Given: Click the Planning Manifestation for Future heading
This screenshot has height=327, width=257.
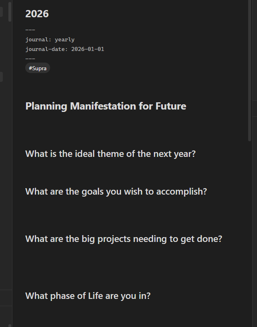Looking at the screenshot, I should [105, 106].
